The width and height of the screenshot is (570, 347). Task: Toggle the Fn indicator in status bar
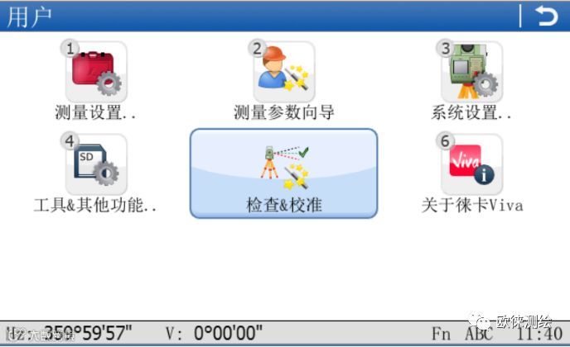(x=441, y=333)
